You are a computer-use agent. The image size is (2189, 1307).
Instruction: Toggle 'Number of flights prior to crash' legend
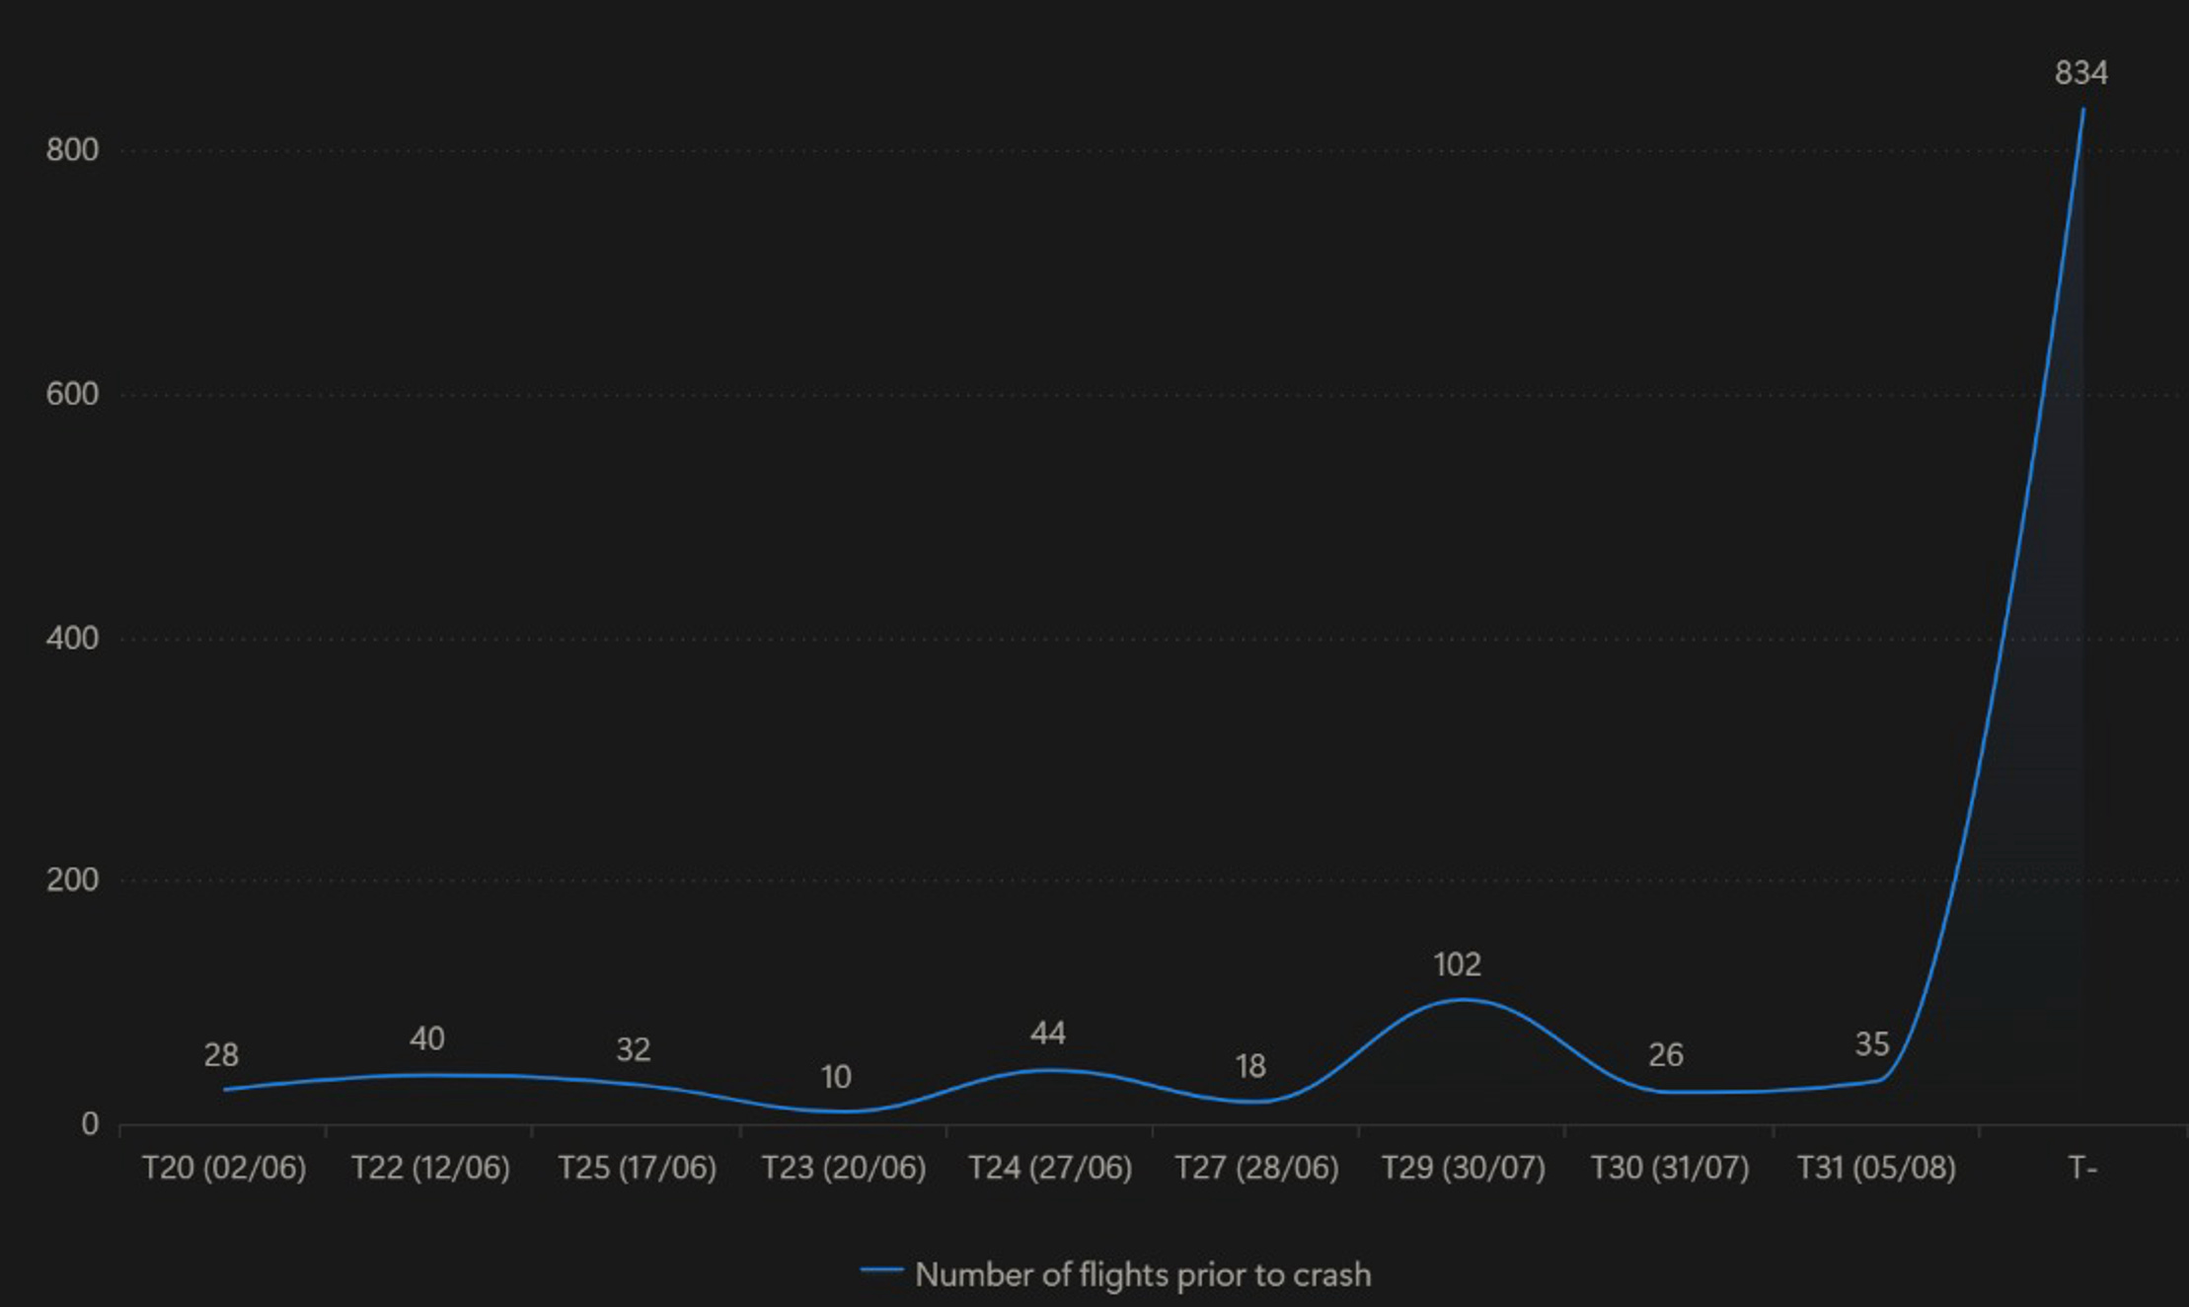(1142, 1274)
